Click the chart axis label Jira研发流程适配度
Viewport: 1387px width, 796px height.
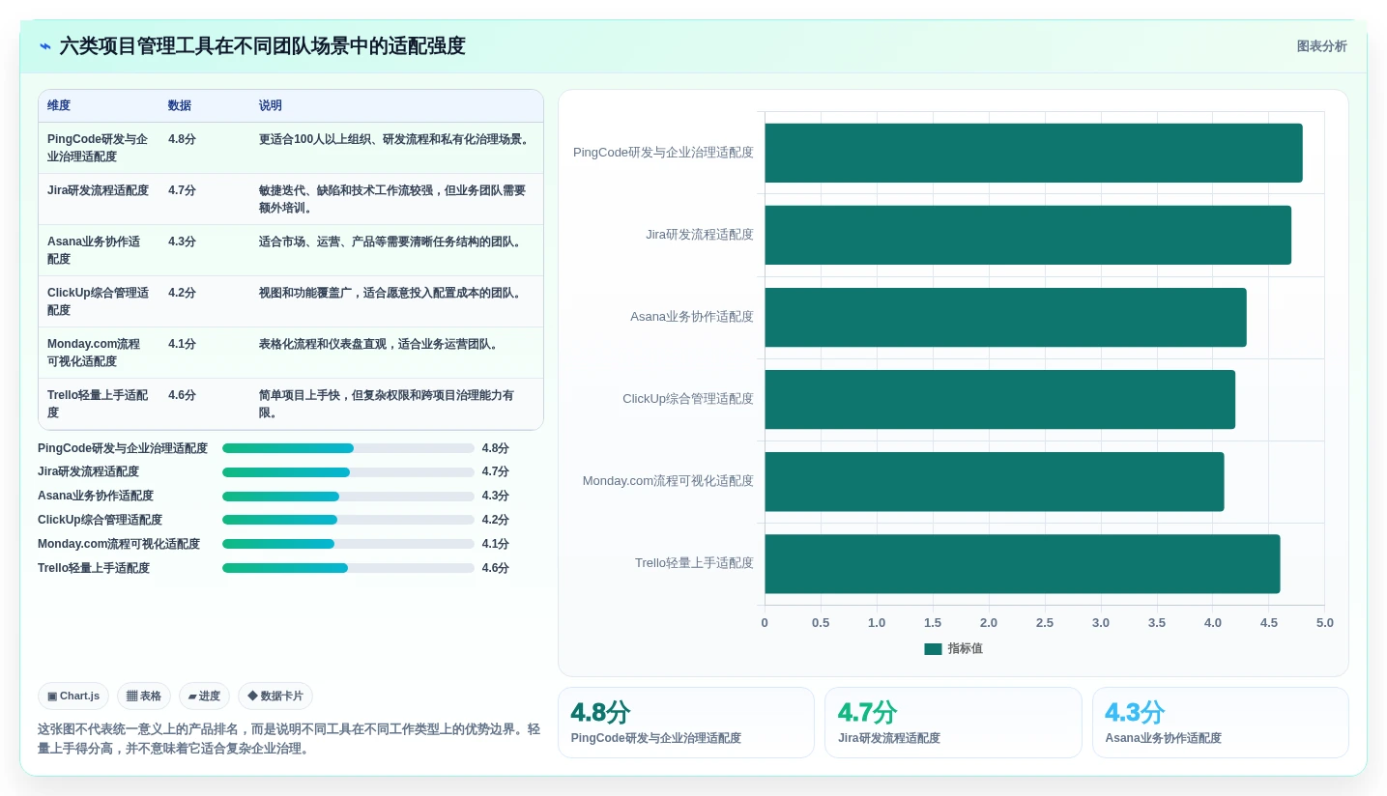[x=700, y=235]
